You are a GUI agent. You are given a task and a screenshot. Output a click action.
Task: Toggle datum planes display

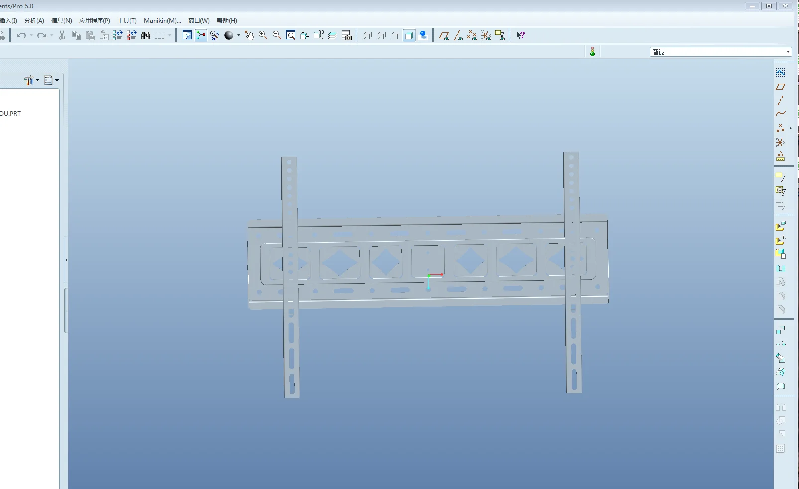pyautogui.click(x=444, y=35)
